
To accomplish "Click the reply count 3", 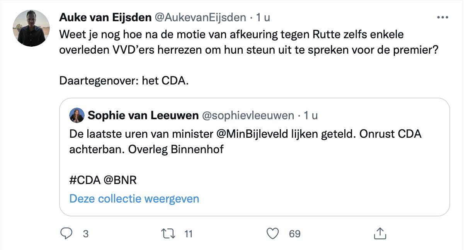I will pyautogui.click(x=86, y=234).
